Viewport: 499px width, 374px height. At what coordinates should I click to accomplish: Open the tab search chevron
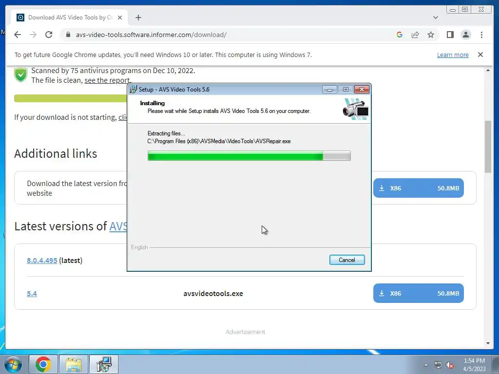[x=435, y=18]
